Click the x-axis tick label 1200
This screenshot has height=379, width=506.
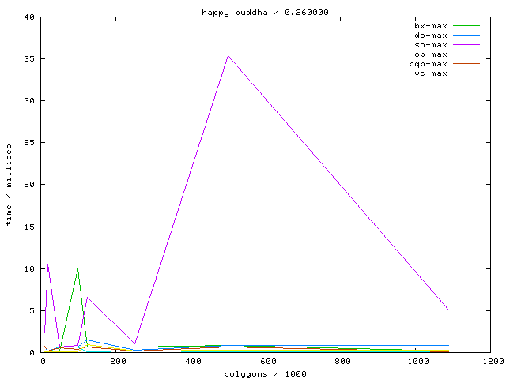[492, 361]
